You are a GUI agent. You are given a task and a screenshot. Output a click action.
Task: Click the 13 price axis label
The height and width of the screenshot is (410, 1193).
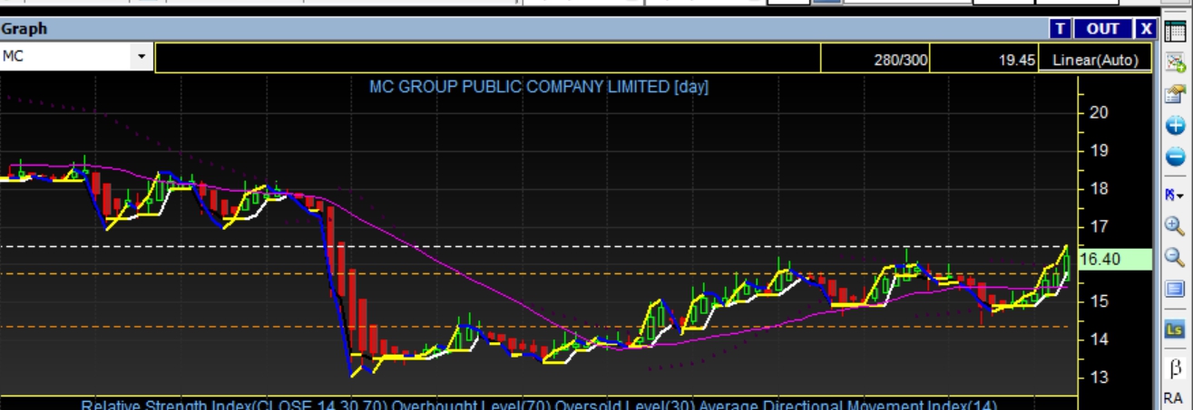coord(1098,377)
